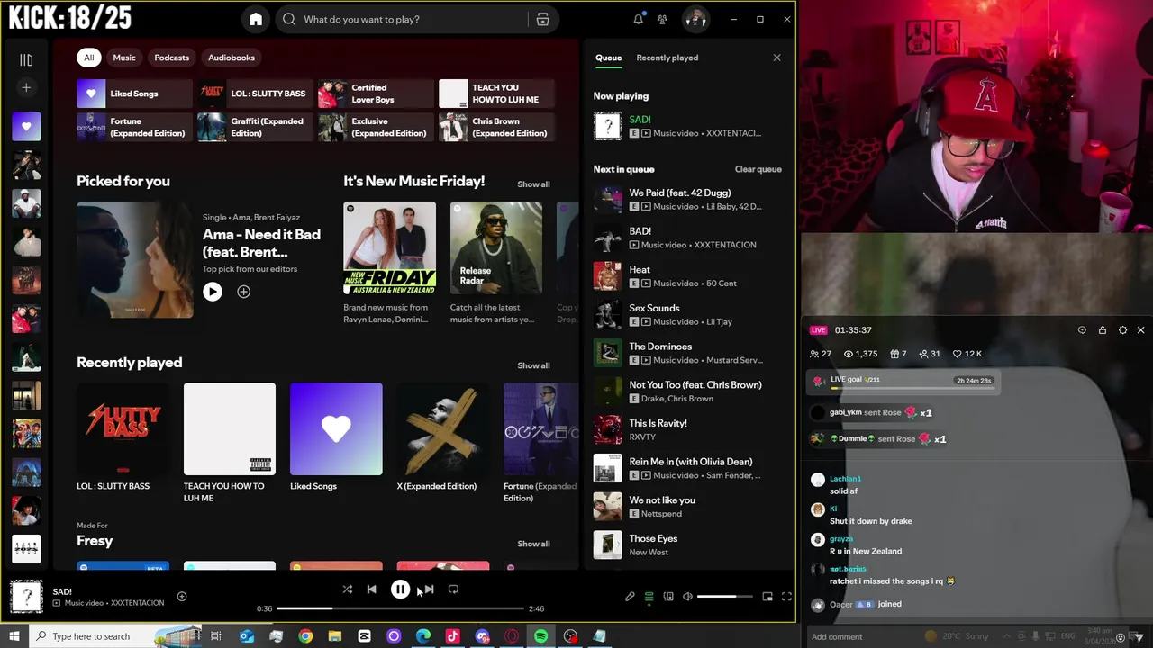The width and height of the screenshot is (1153, 648).
Task: Skip to previous track
Action: (371, 589)
